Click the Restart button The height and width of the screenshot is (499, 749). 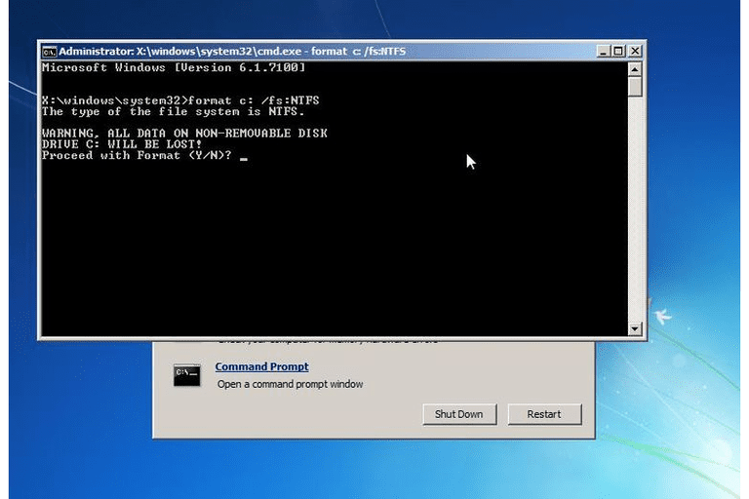[544, 414]
